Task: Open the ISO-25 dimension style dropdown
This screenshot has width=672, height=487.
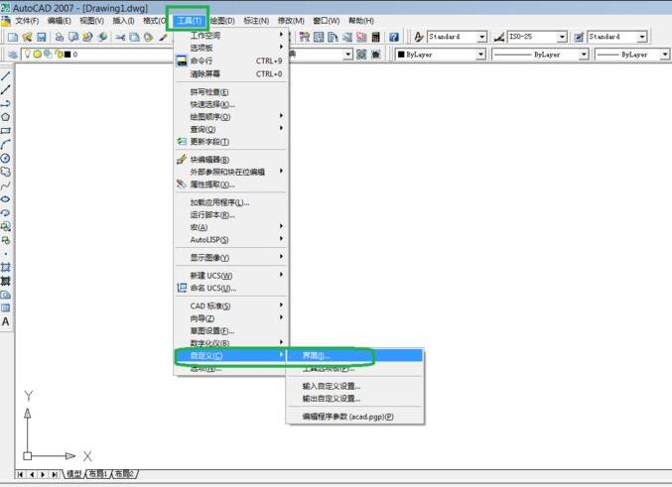Action: click(x=562, y=38)
